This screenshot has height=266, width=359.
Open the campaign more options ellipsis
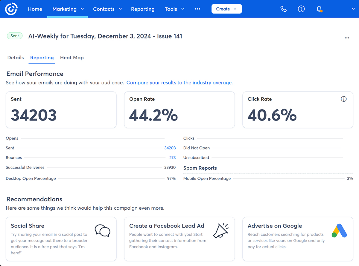(x=347, y=38)
